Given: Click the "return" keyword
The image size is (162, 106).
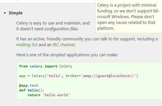Looking at the screenshot, I should click(x=34, y=95).
